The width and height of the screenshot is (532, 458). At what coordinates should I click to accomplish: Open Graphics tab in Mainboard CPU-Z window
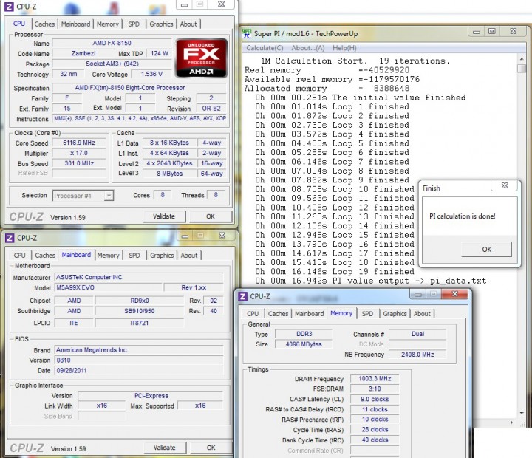tap(162, 256)
